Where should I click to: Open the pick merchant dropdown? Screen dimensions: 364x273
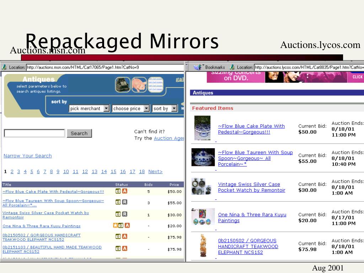pos(89,108)
